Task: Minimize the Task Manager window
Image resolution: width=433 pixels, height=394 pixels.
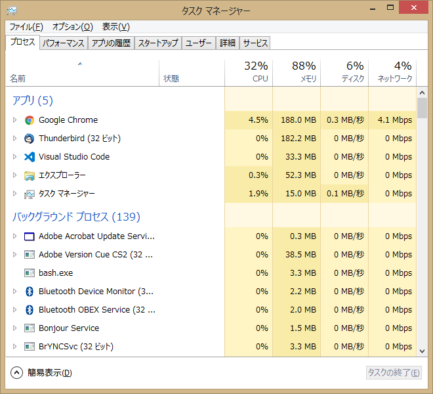Action: pos(373,9)
